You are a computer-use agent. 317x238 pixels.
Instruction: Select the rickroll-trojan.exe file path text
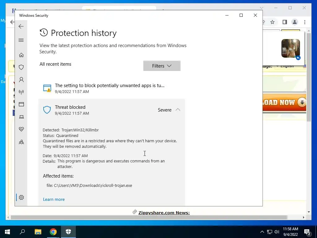(93, 185)
